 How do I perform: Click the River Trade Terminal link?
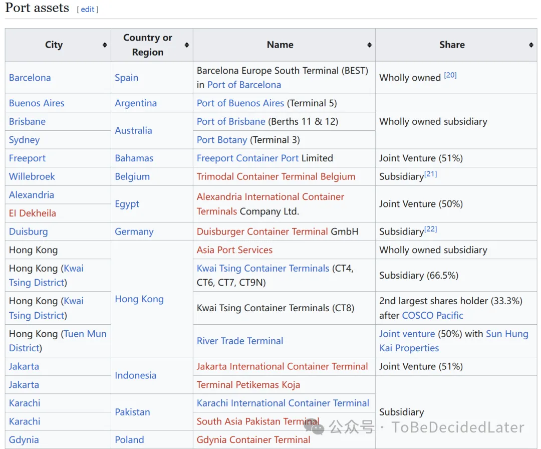[x=240, y=341]
